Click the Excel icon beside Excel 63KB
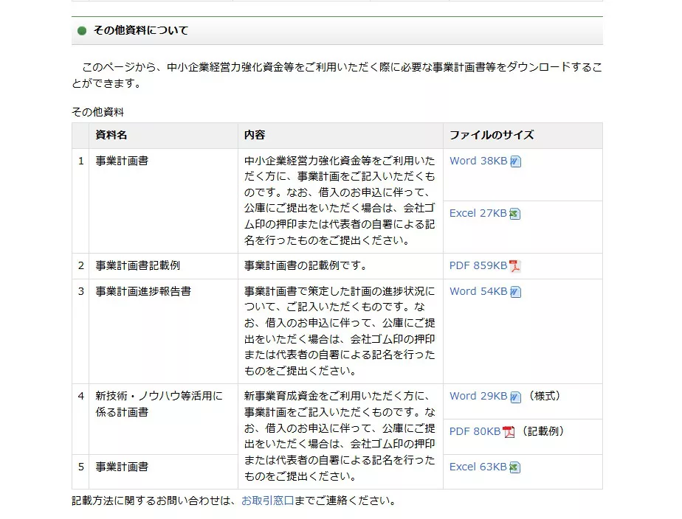Viewport: 682px width, 519px height. pos(514,467)
